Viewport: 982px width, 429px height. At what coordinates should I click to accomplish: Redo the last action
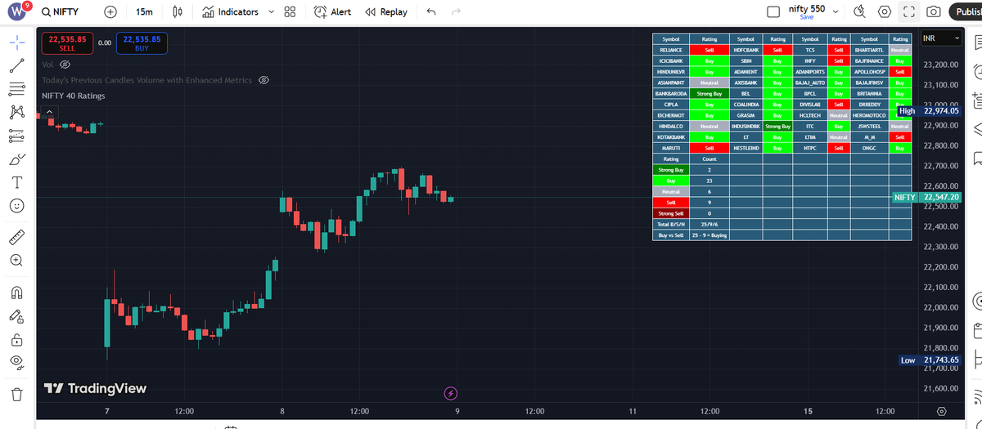pyautogui.click(x=456, y=12)
